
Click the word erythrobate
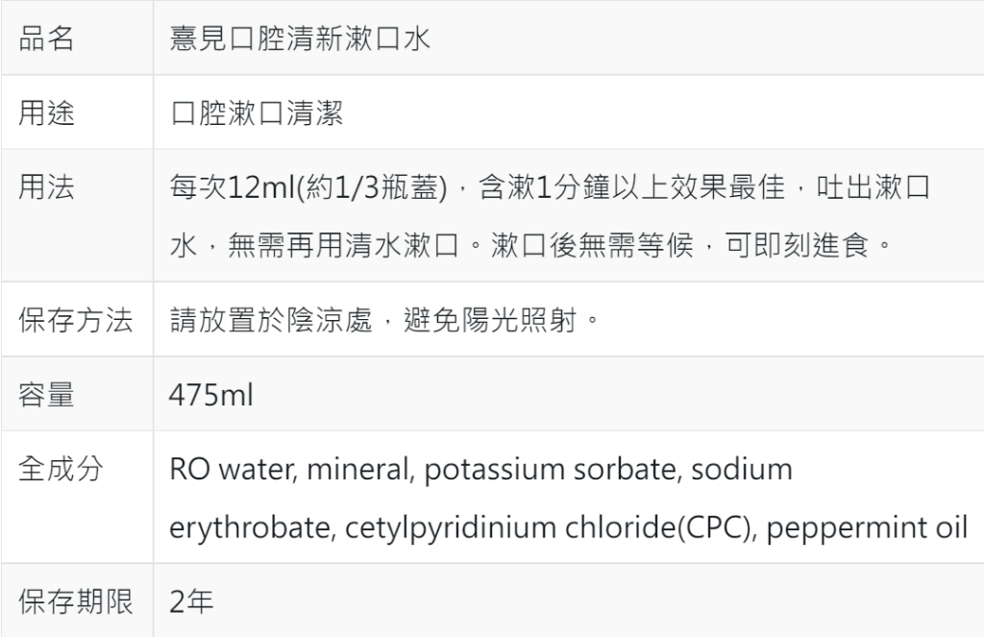coord(247,527)
